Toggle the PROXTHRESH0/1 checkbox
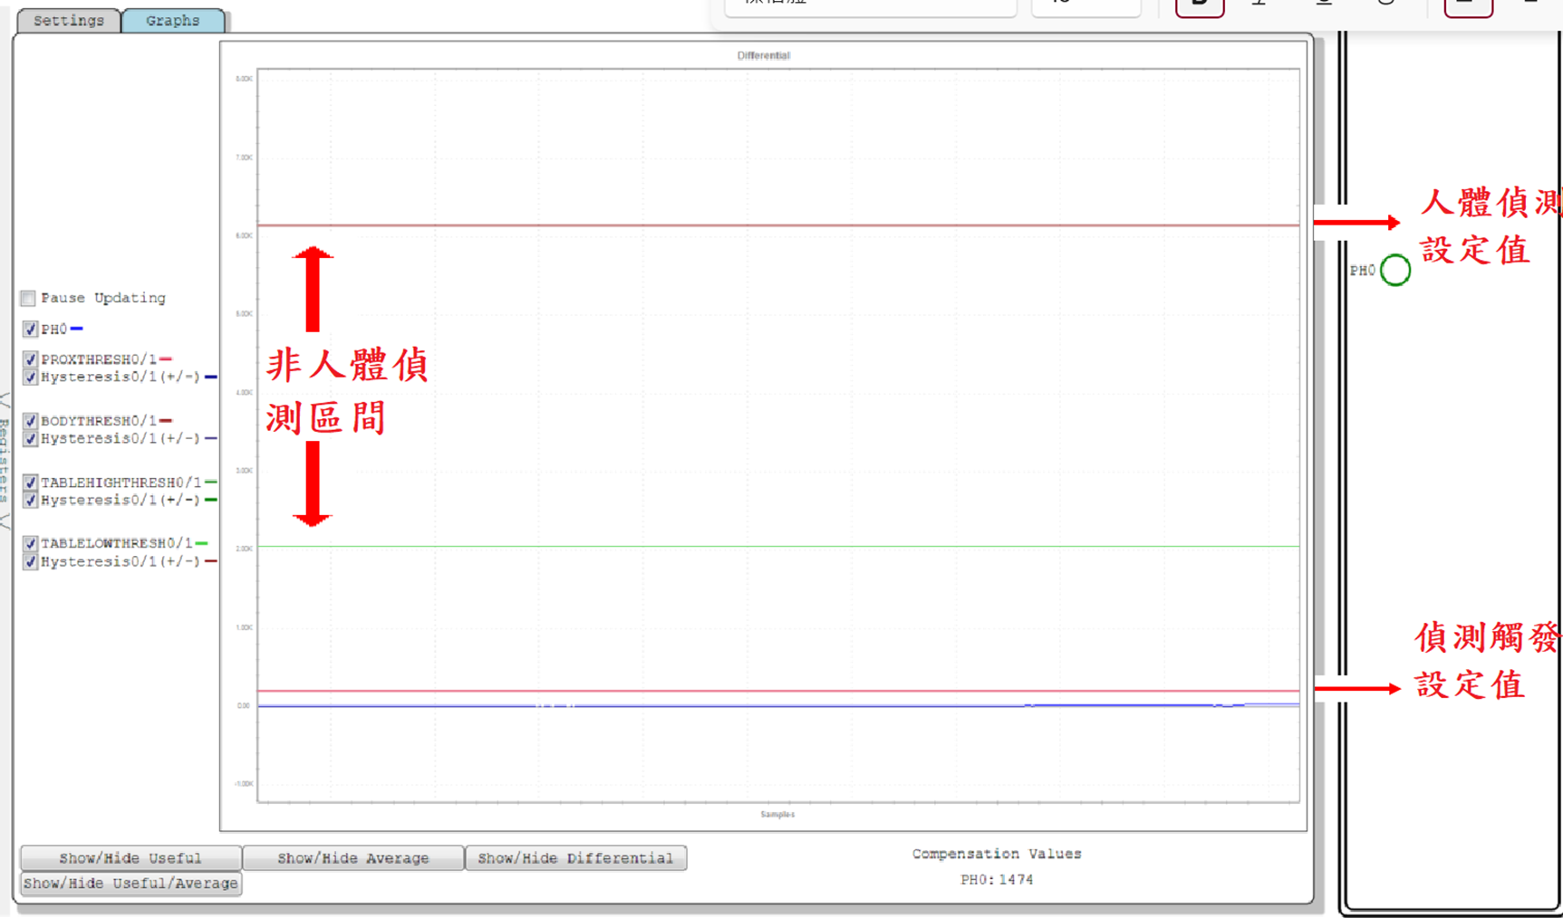The width and height of the screenshot is (1563, 918). [30, 359]
